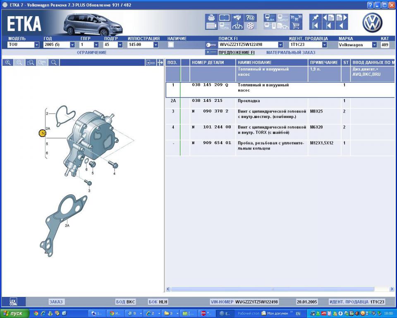Click the blank screen frame icon
397x318 pixels.
click(x=224, y=18)
